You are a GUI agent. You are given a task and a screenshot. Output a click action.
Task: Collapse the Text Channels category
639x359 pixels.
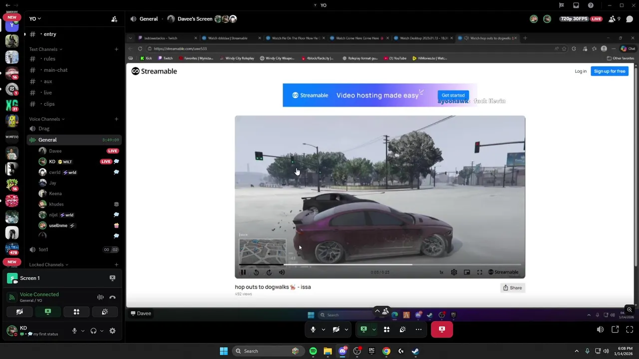(x=45, y=49)
